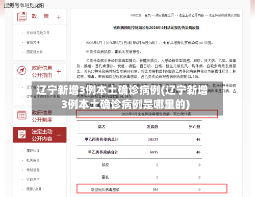The height and width of the screenshot is (197, 255).
Task: Open 辽宁省疾病预防控制局 sidebar link
Action: pyautogui.click(x=43, y=97)
